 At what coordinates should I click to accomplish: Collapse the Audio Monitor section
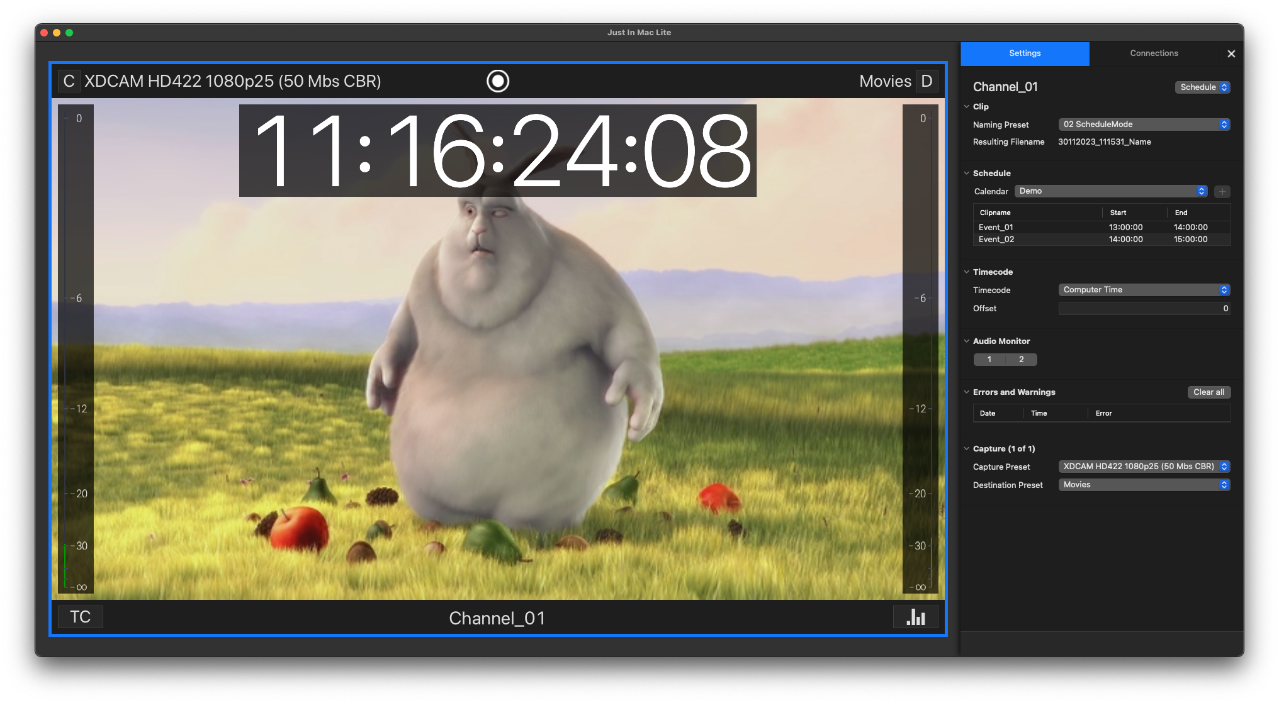coord(967,341)
